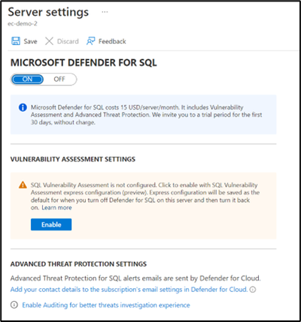Click the Server settings page title
301x322 pixels.
[48, 12]
